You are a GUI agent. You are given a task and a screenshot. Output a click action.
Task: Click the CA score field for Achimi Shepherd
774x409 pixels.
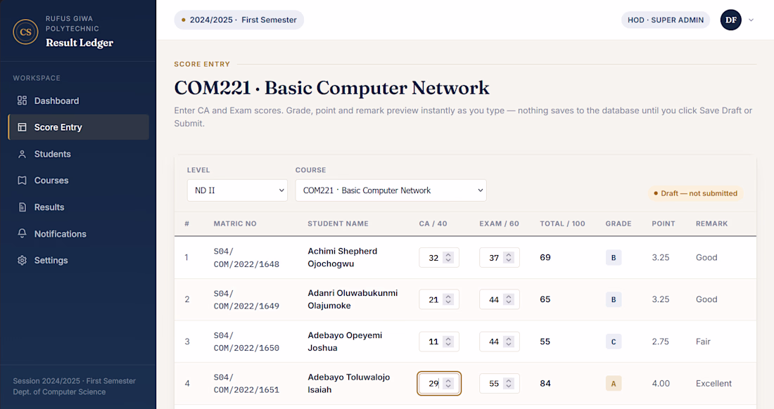(x=439, y=258)
